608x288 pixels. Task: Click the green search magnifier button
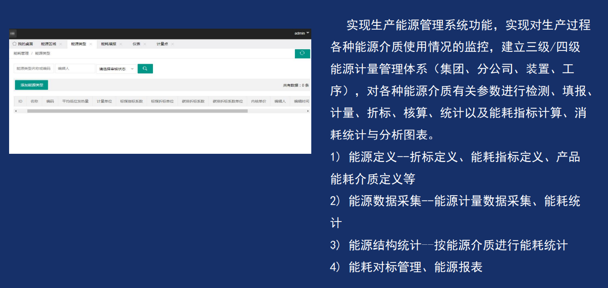click(145, 69)
